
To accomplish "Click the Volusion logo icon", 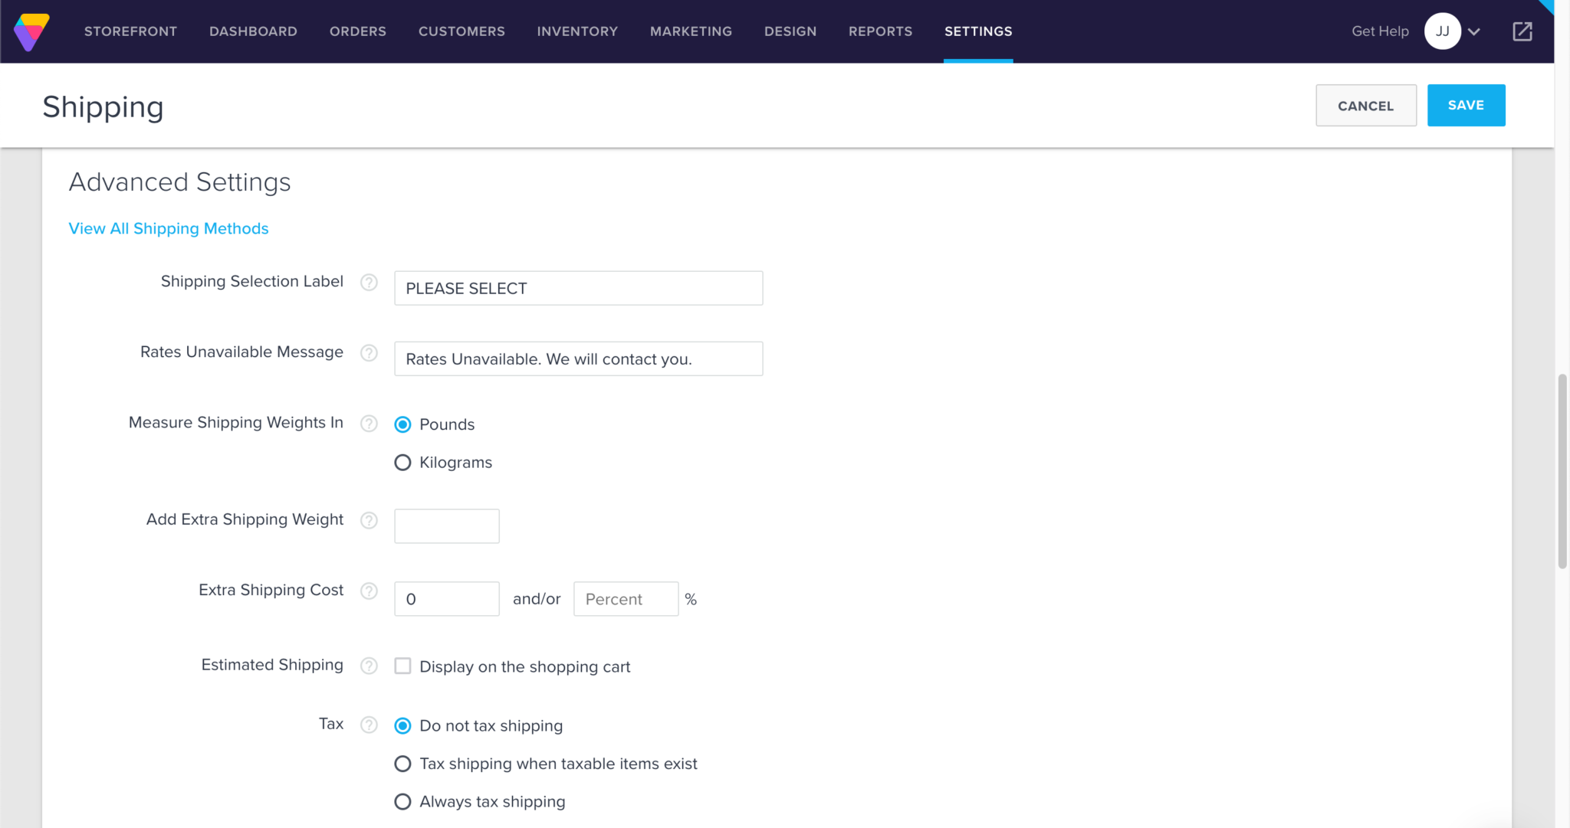I will click(x=31, y=31).
